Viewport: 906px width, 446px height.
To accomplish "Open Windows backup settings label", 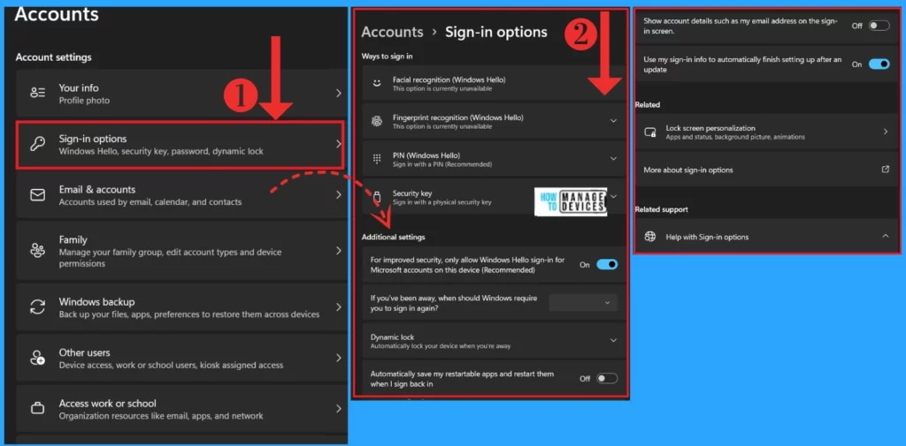I will (x=96, y=302).
